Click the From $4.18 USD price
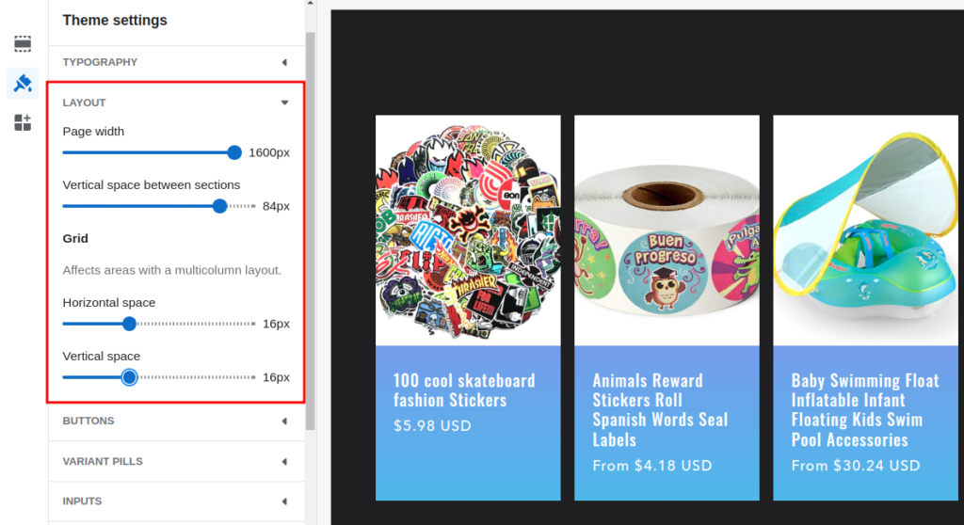This screenshot has height=525, width=964. 652,466
